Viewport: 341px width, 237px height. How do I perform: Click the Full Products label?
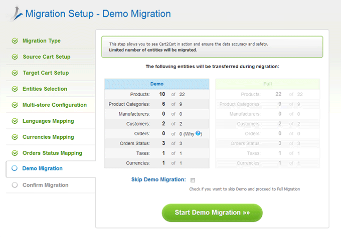coord(251,94)
